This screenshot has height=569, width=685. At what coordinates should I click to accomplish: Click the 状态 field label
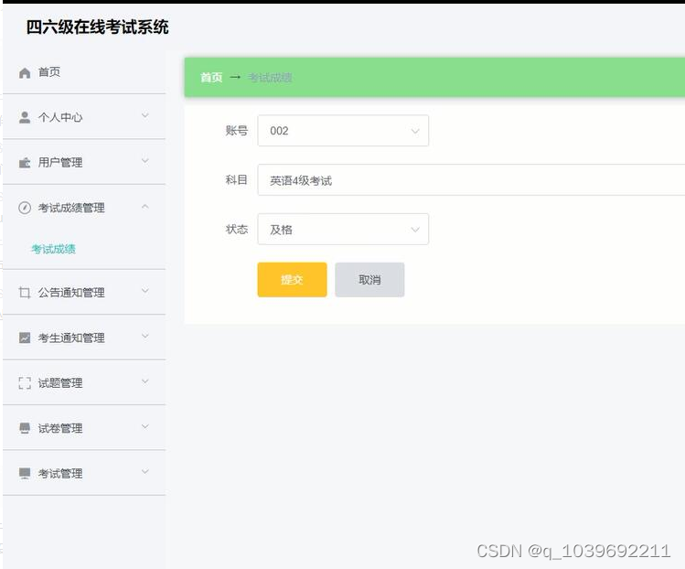click(236, 229)
